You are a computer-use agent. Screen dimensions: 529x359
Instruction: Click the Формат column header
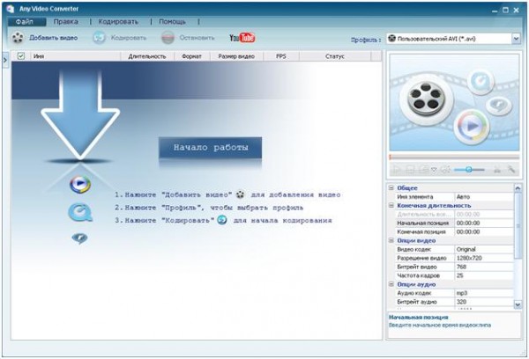coord(191,56)
